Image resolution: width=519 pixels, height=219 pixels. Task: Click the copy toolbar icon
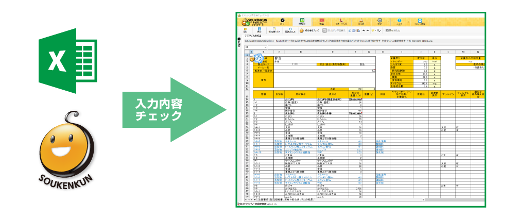[354, 30]
